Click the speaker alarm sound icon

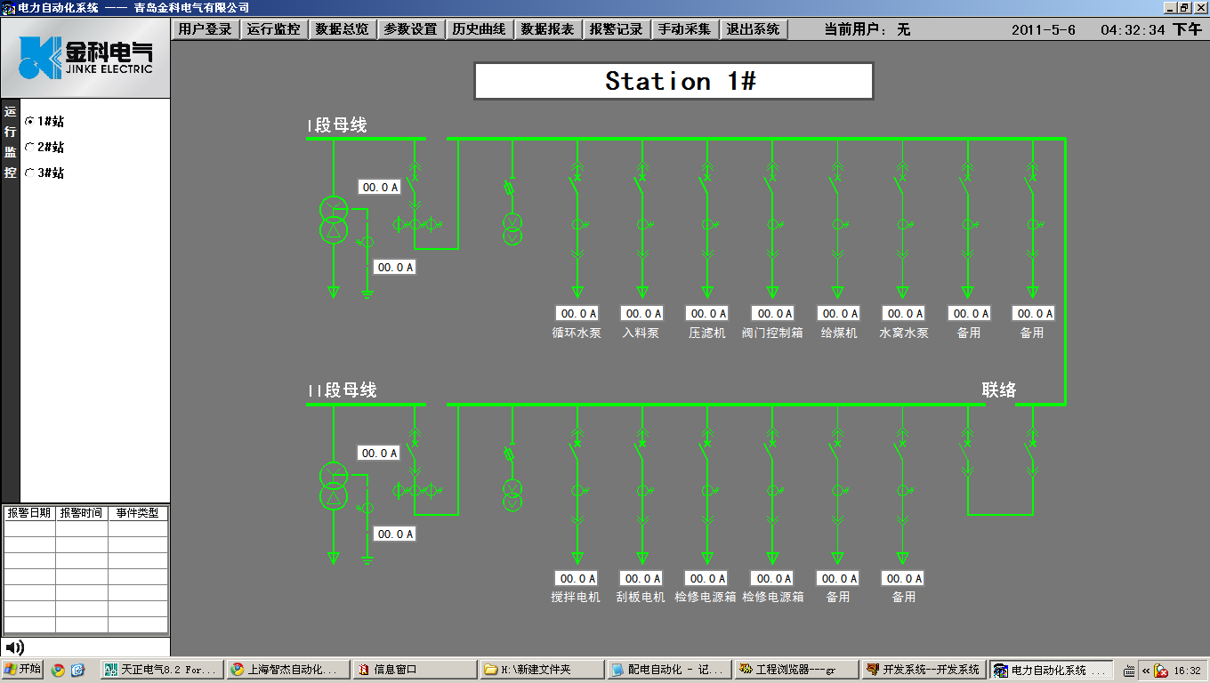tap(14, 647)
